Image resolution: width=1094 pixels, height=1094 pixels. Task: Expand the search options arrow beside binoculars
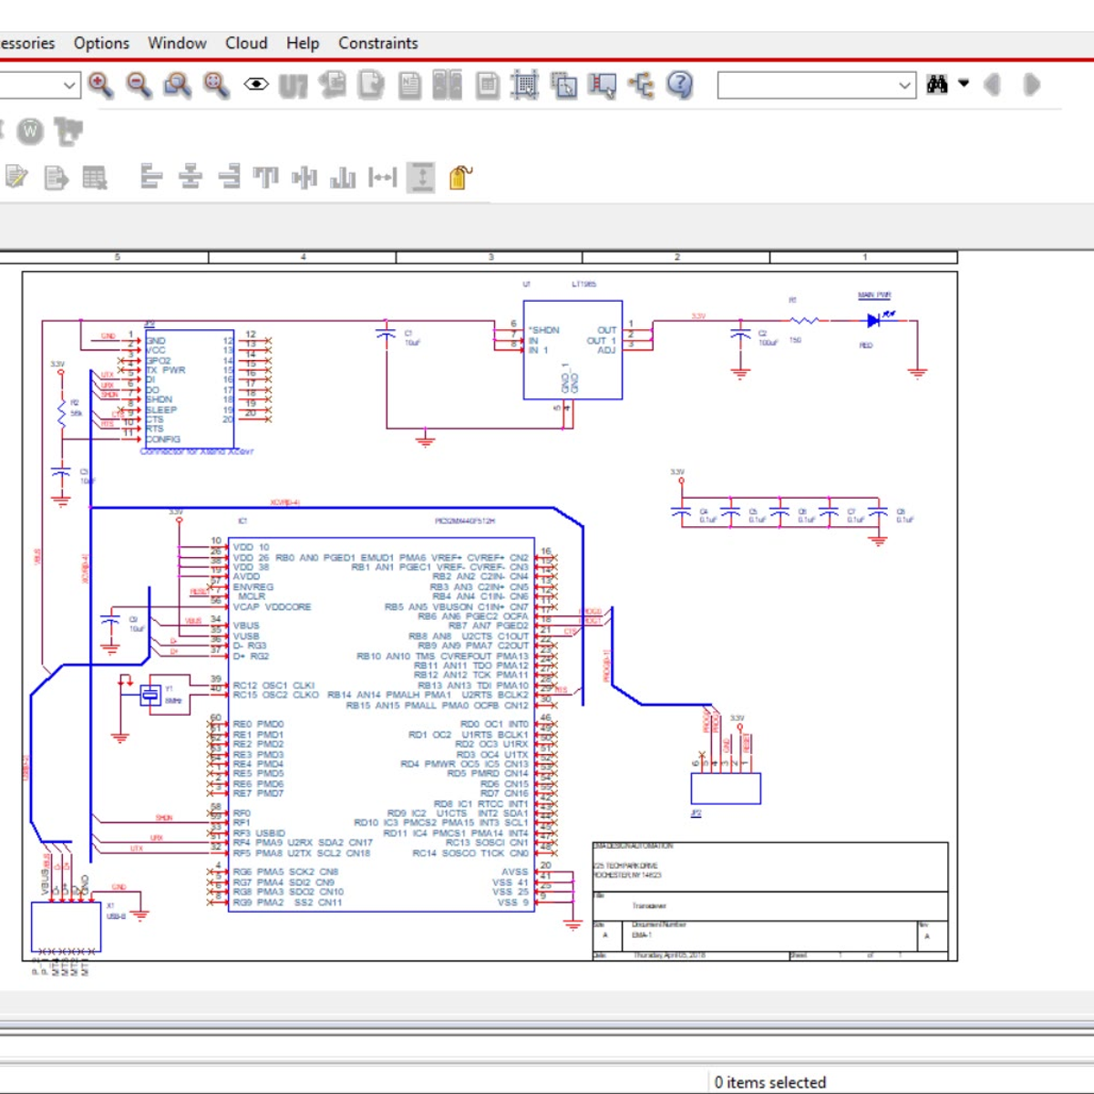964,85
